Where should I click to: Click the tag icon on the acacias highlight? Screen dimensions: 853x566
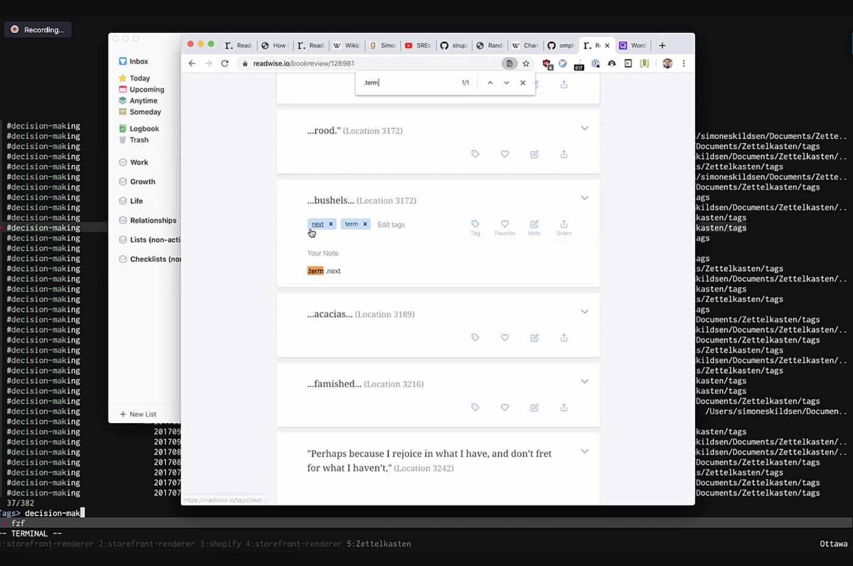475,338
